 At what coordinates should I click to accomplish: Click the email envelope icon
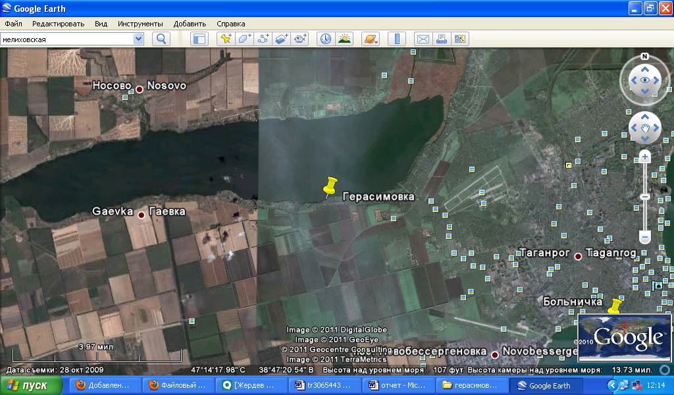pos(423,39)
